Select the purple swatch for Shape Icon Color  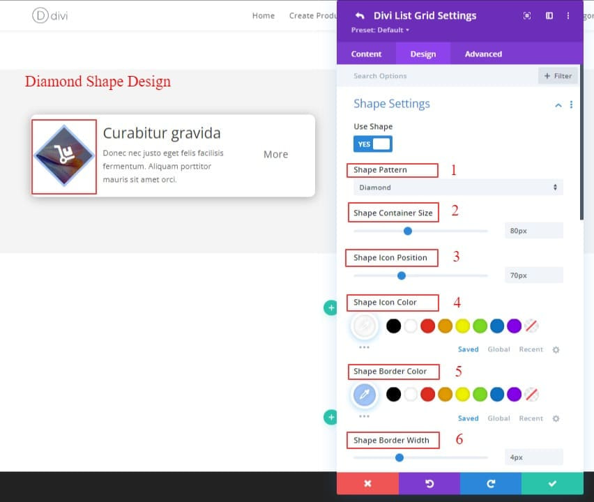514,326
